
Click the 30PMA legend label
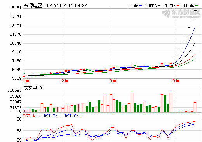click(188, 5)
